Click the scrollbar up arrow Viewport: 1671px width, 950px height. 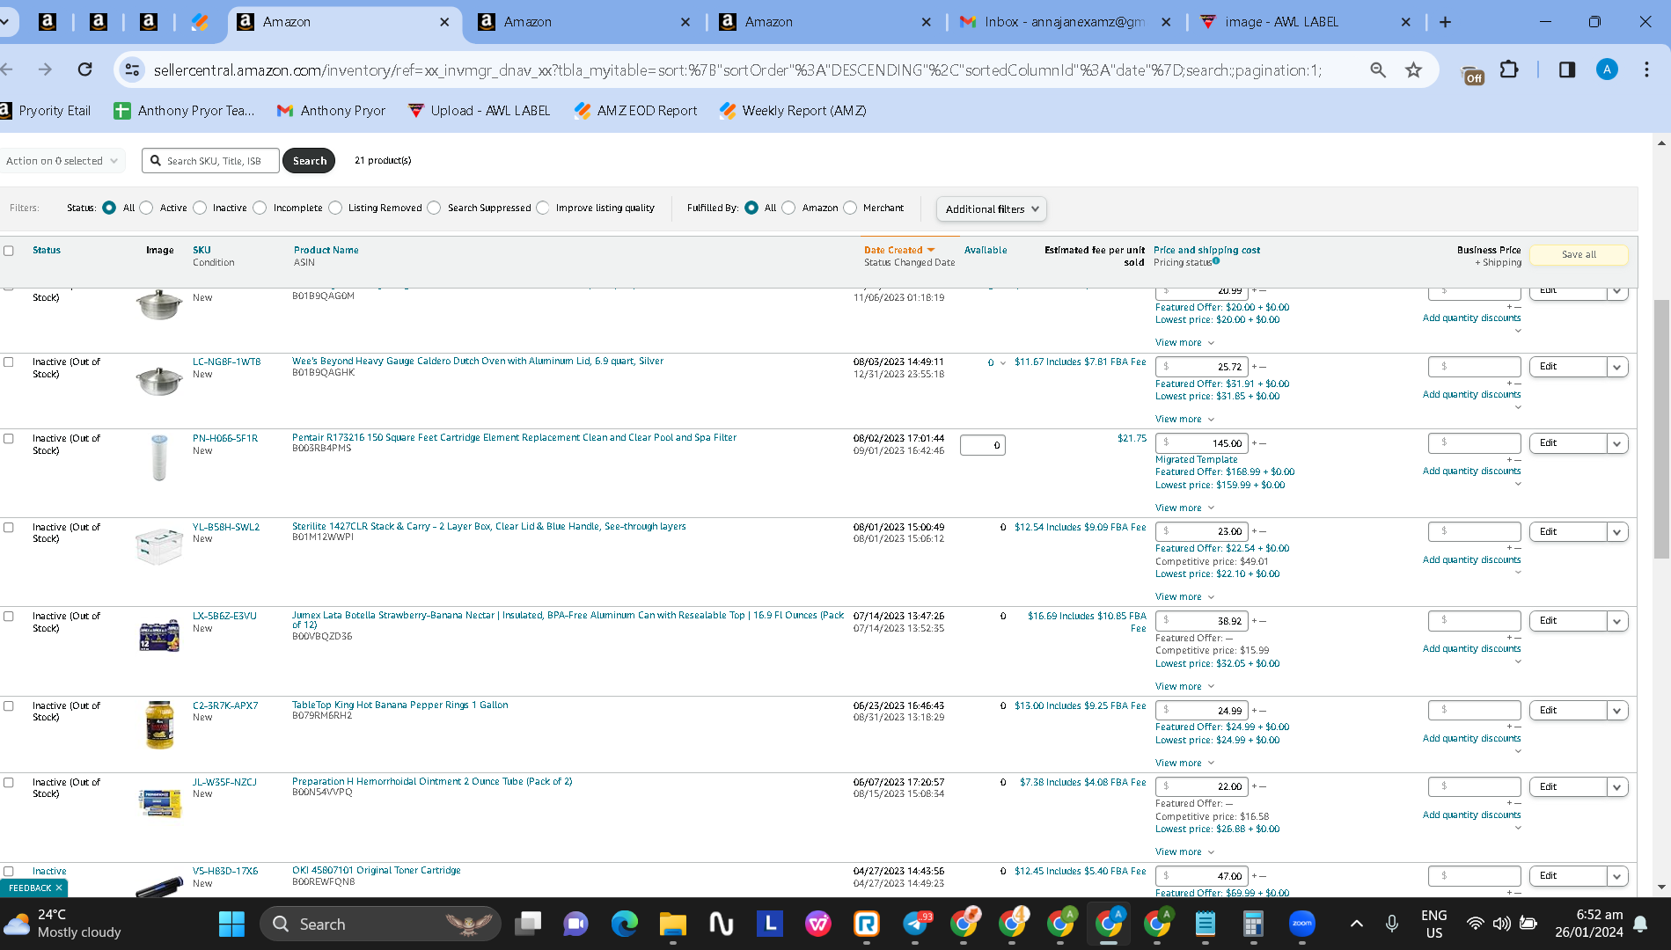(1661, 143)
